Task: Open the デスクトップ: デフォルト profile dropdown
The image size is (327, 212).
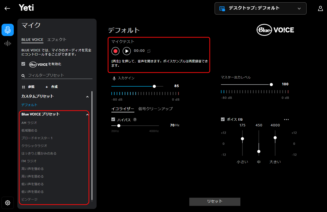Action: point(260,8)
